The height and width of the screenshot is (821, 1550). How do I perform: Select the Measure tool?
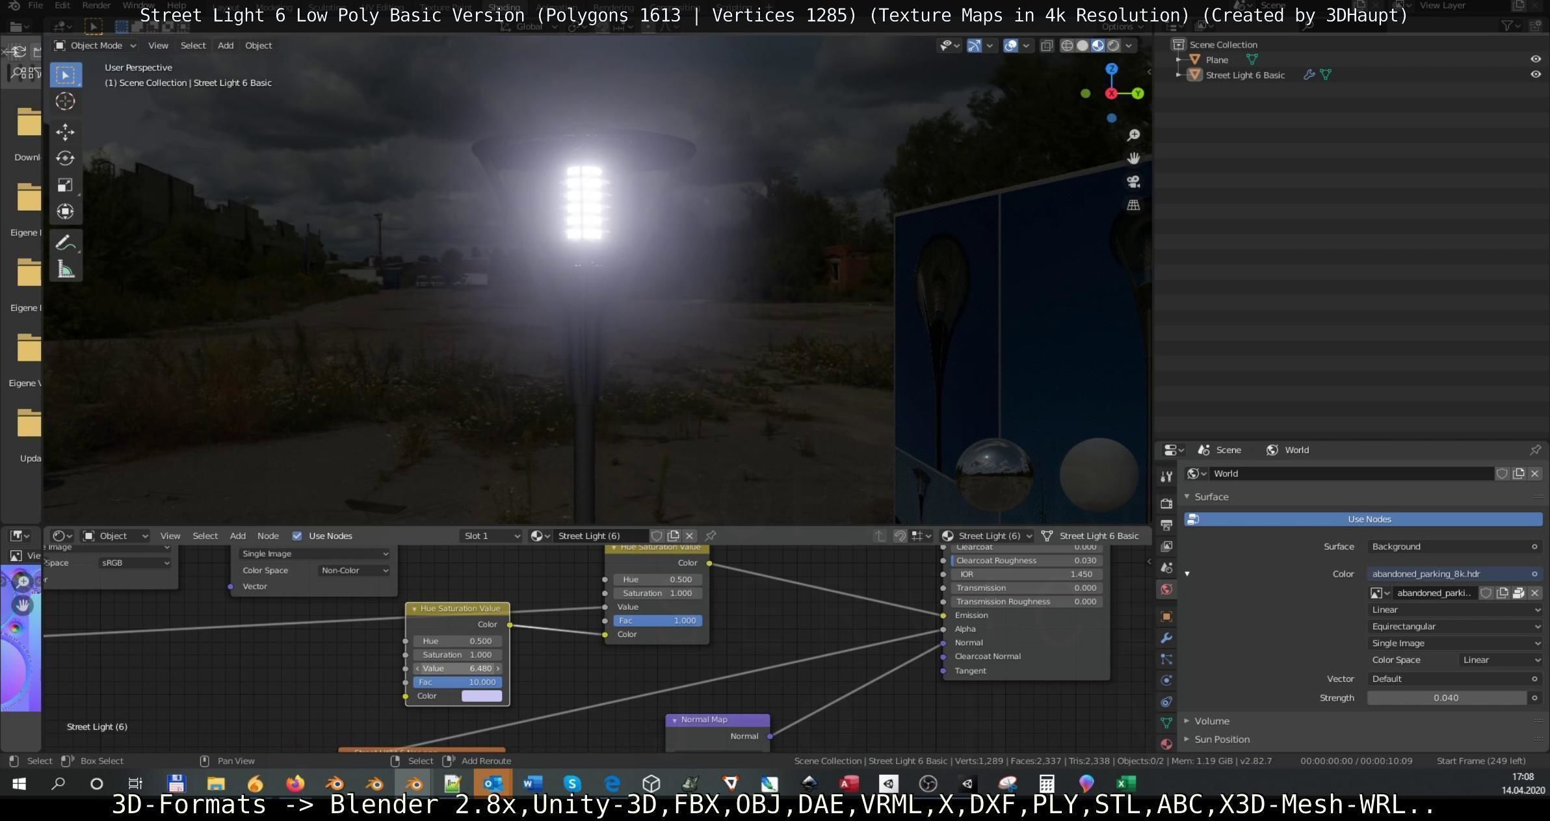(x=65, y=269)
